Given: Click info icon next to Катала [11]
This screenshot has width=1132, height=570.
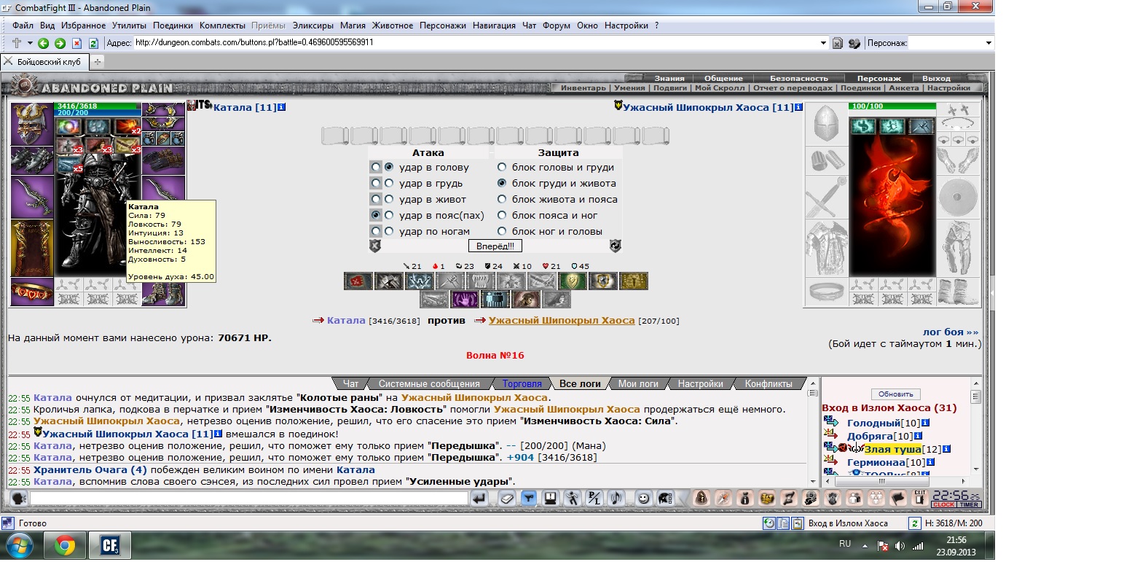Looking at the screenshot, I should tap(281, 107).
